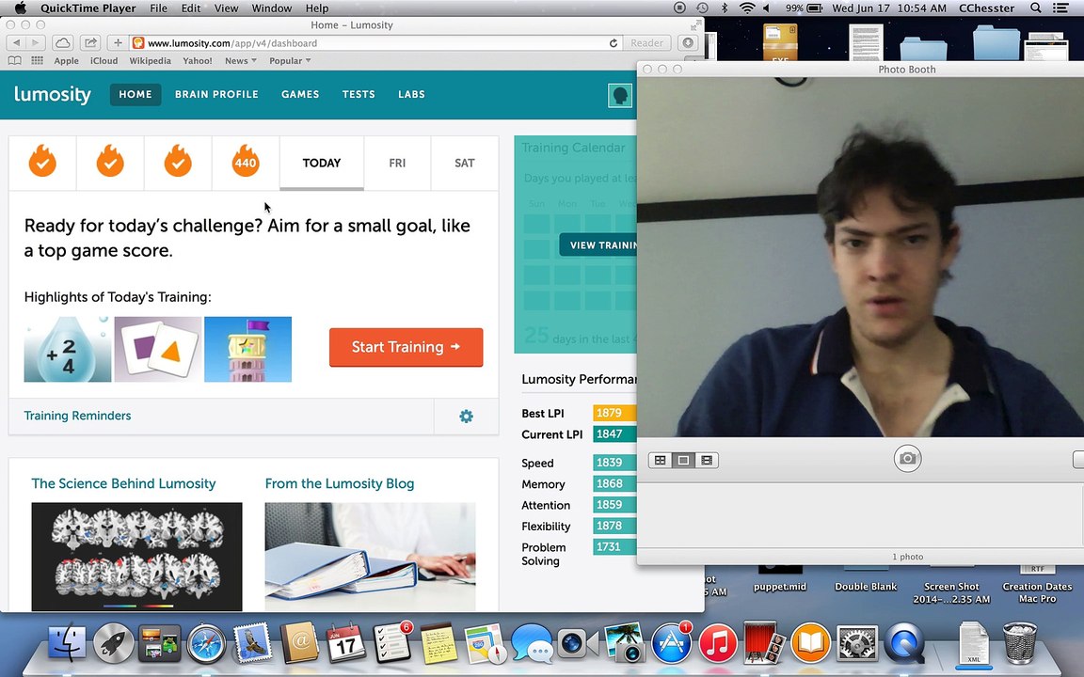This screenshot has height=677, width=1084.
Task: Open the Wikipedia bookmark
Action: click(x=150, y=61)
